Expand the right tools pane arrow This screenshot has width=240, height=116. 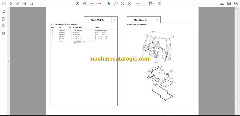(238, 61)
